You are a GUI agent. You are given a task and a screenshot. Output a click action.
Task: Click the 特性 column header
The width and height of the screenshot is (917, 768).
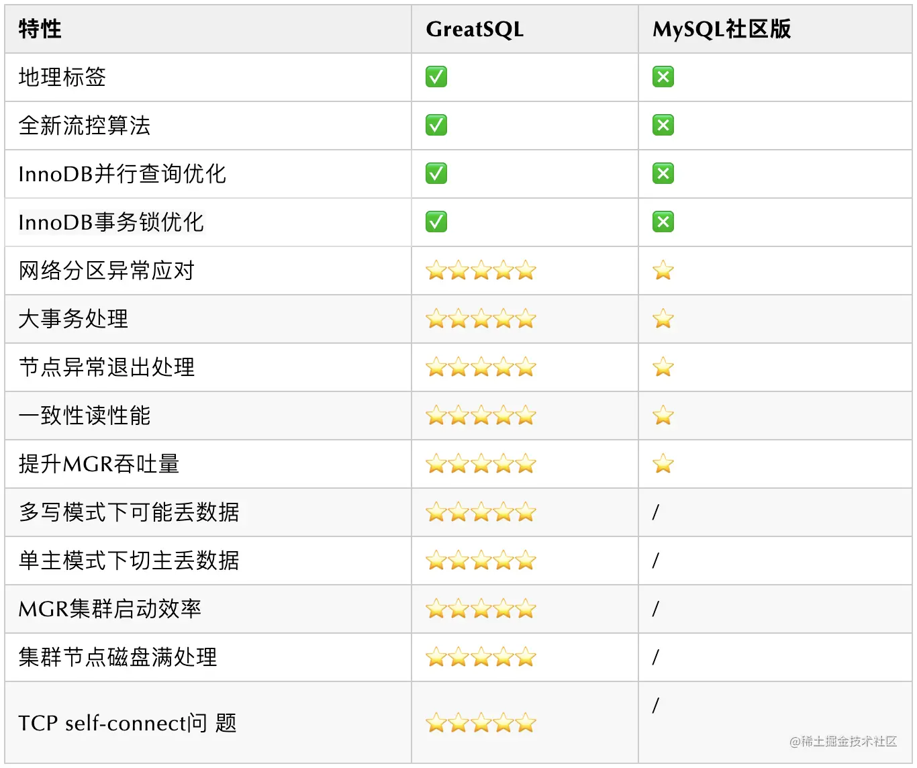pyautogui.click(x=40, y=29)
